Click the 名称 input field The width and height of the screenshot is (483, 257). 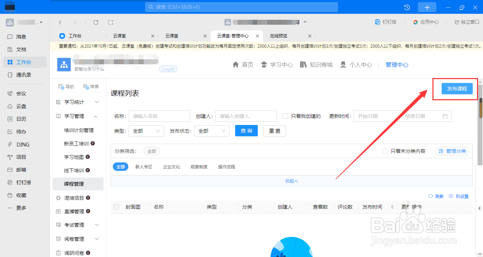(x=159, y=116)
